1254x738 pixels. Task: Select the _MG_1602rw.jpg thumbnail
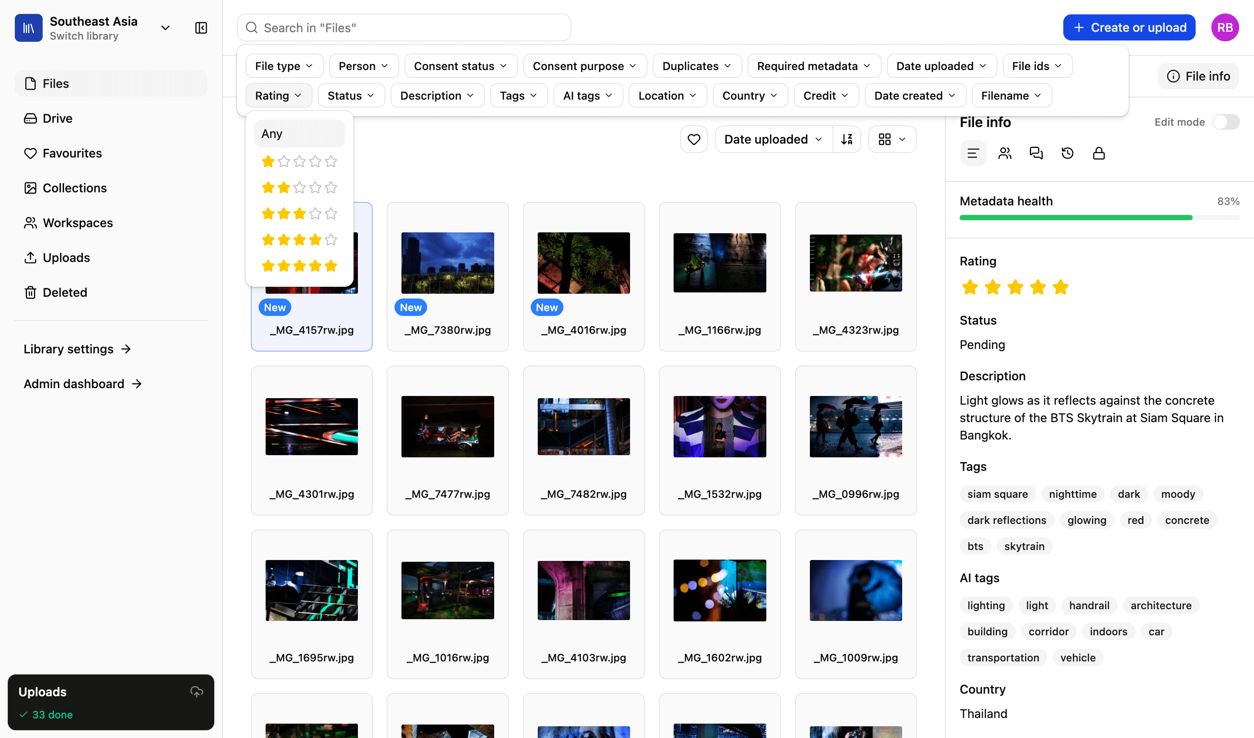pos(720,591)
